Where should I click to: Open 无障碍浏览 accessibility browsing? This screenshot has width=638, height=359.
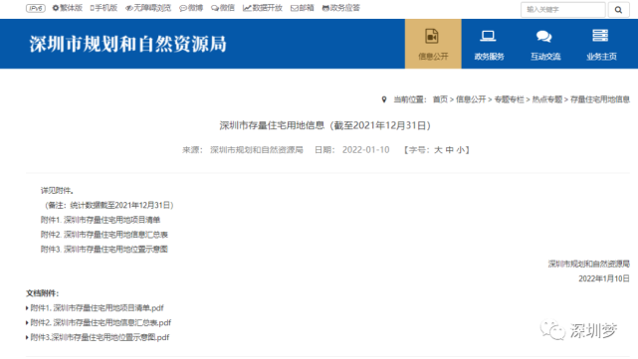click(148, 8)
